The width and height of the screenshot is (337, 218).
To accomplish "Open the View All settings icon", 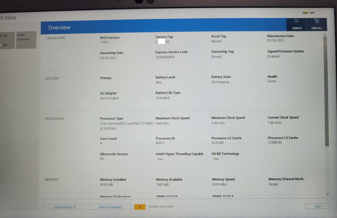I will point(316,21).
